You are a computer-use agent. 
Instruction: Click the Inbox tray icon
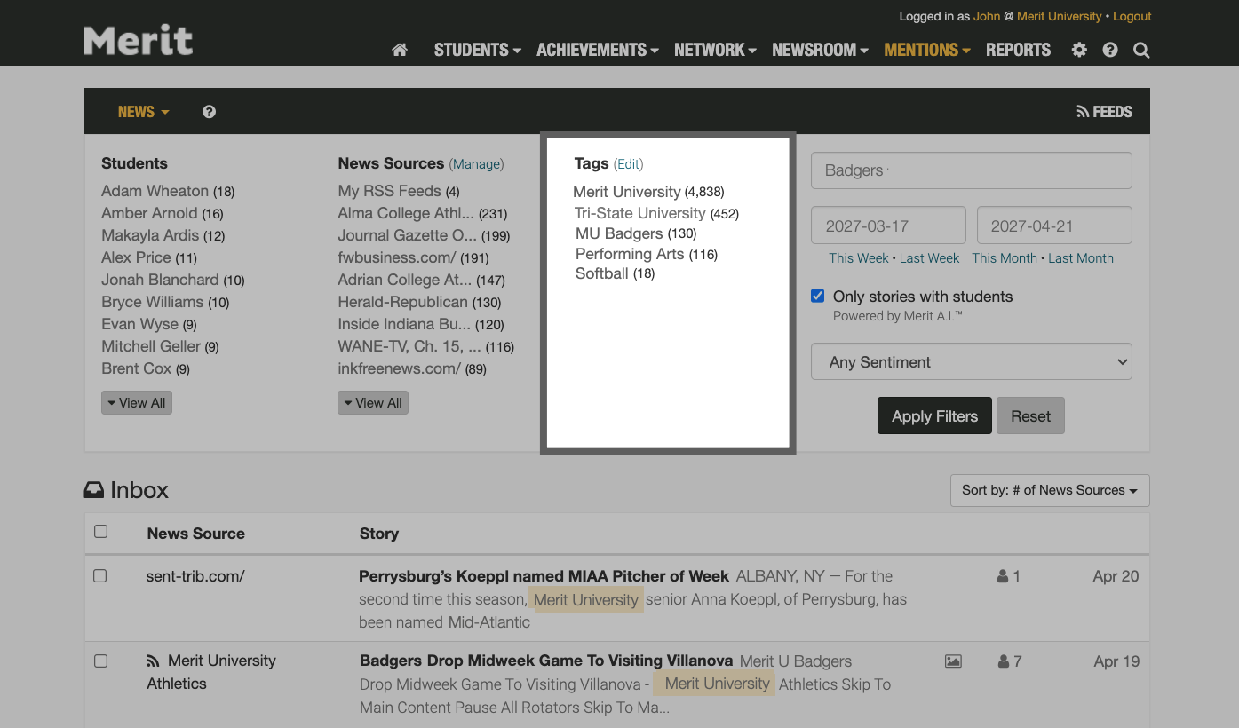[x=95, y=489]
